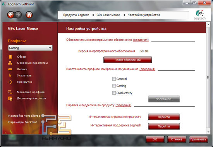
Task: Click the Logitech logo in the top corner
Action: click(x=199, y=15)
